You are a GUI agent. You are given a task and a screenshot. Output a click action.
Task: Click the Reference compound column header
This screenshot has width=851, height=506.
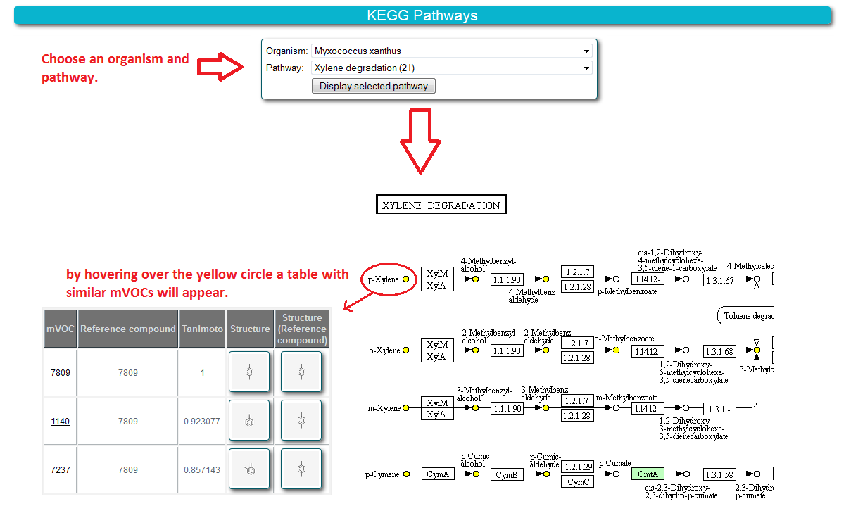(x=127, y=329)
